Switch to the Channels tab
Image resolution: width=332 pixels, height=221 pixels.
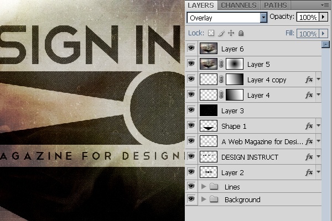click(x=239, y=5)
